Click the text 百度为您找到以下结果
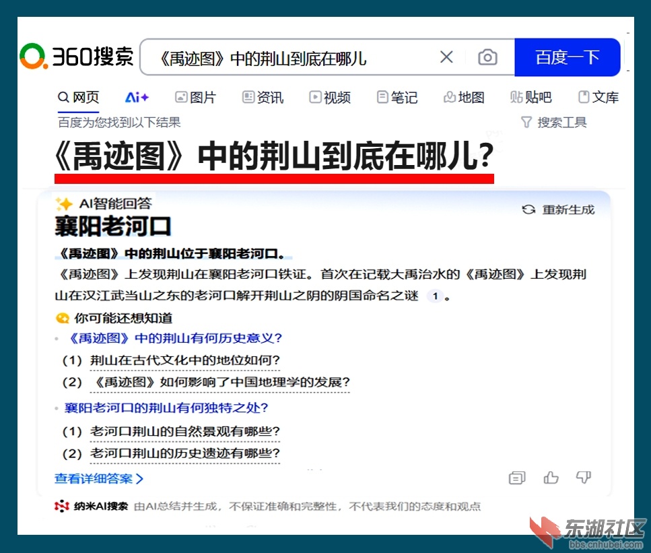 (x=119, y=123)
